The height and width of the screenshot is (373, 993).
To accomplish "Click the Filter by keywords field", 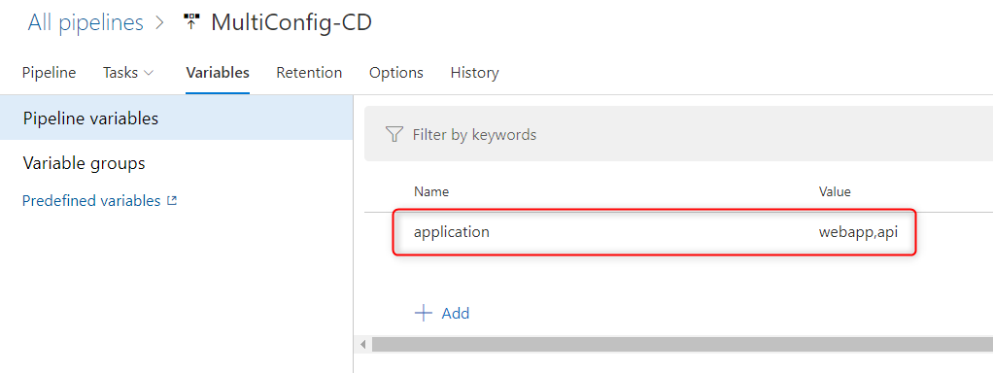I will pyautogui.click(x=678, y=134).
